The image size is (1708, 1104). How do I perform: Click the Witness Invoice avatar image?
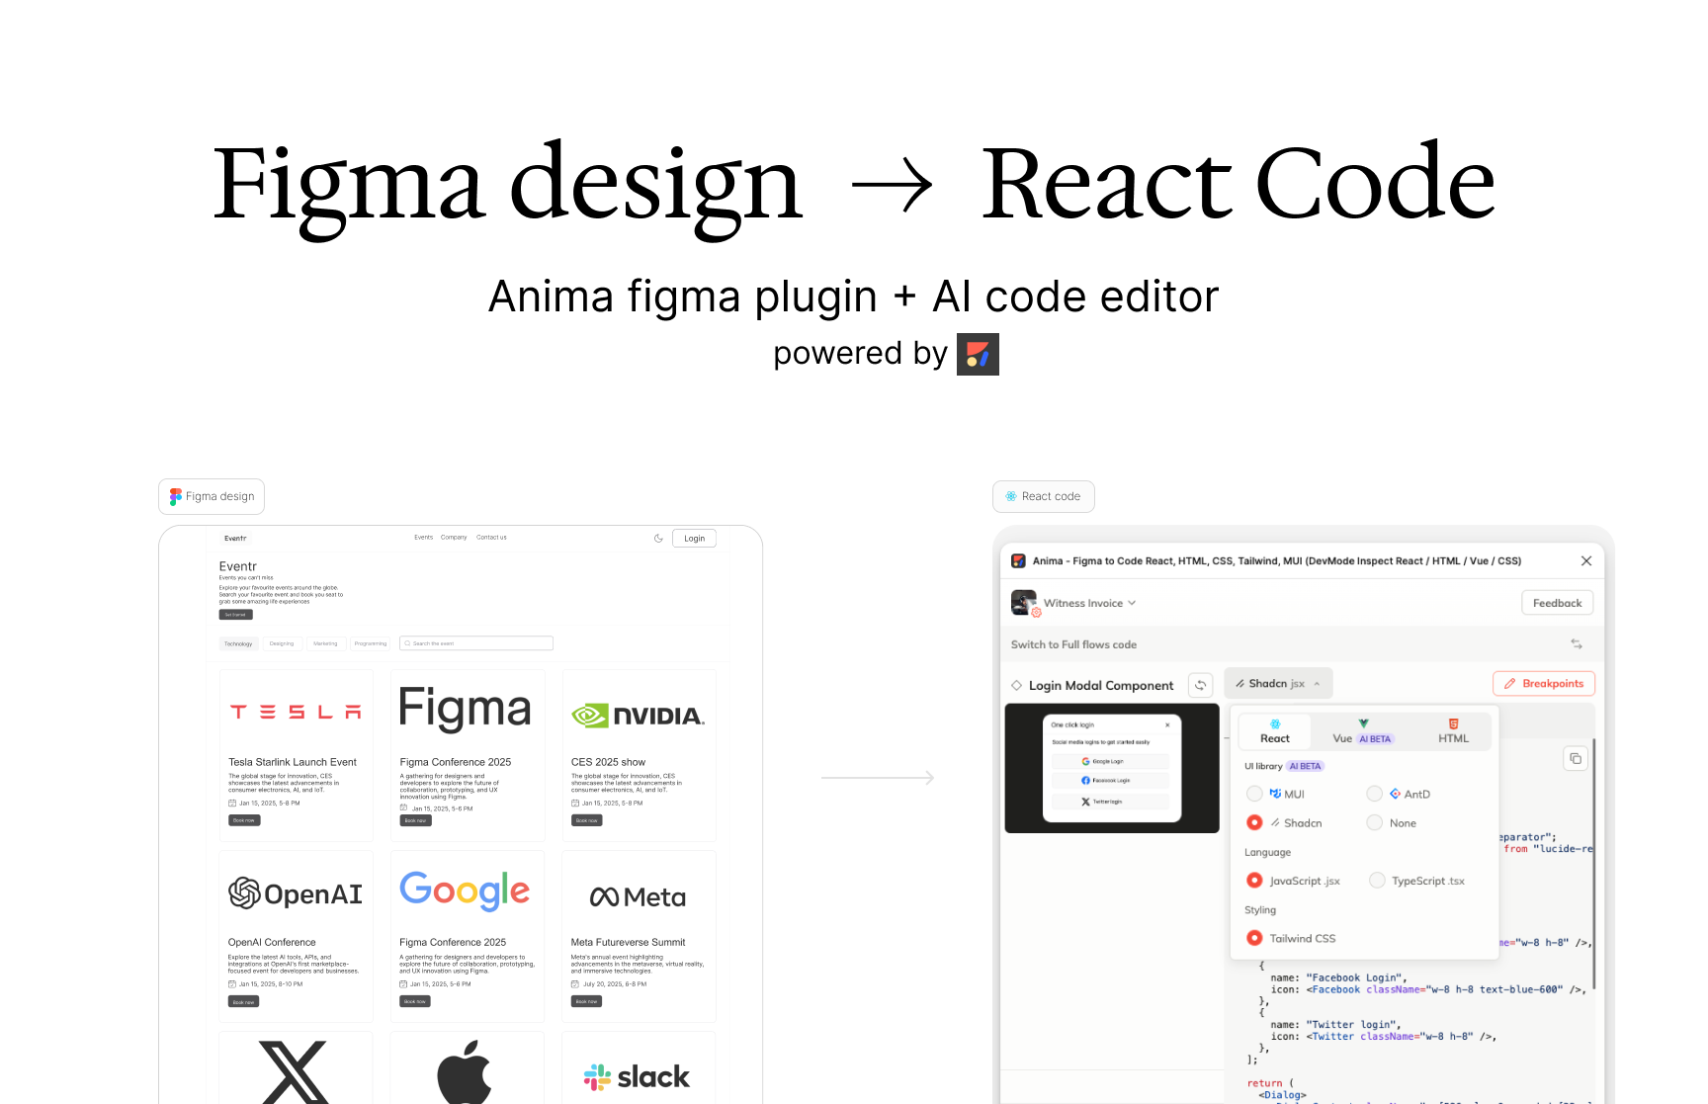tap(1024, 603)
